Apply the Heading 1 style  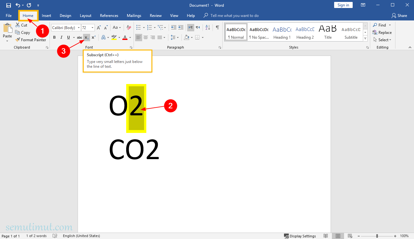coord(282,32)
